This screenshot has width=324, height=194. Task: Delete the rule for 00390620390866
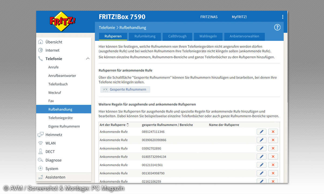tap(273, 140)
